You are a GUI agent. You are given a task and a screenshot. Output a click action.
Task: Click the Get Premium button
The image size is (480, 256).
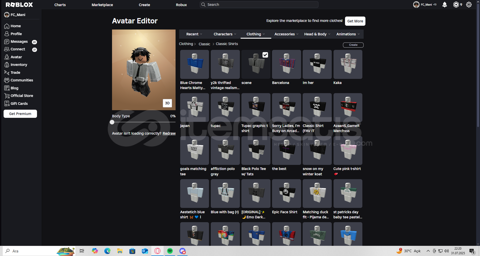20,114
